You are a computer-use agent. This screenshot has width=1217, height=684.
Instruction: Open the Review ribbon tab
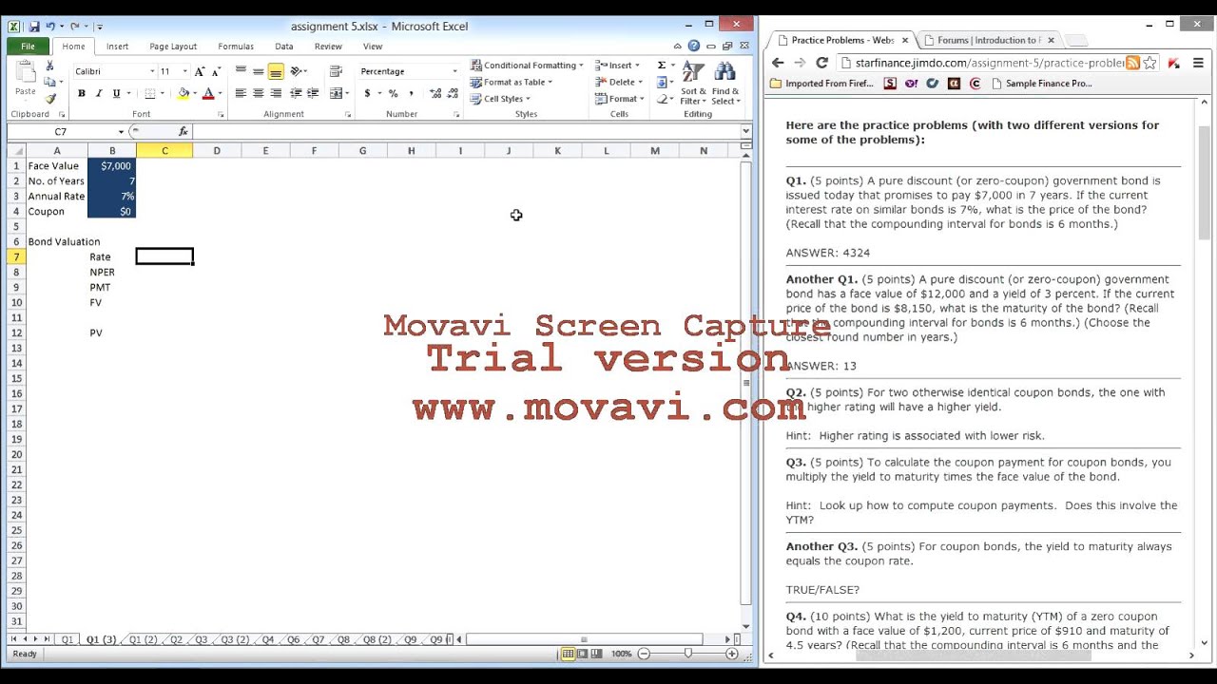tap(328, 46)
